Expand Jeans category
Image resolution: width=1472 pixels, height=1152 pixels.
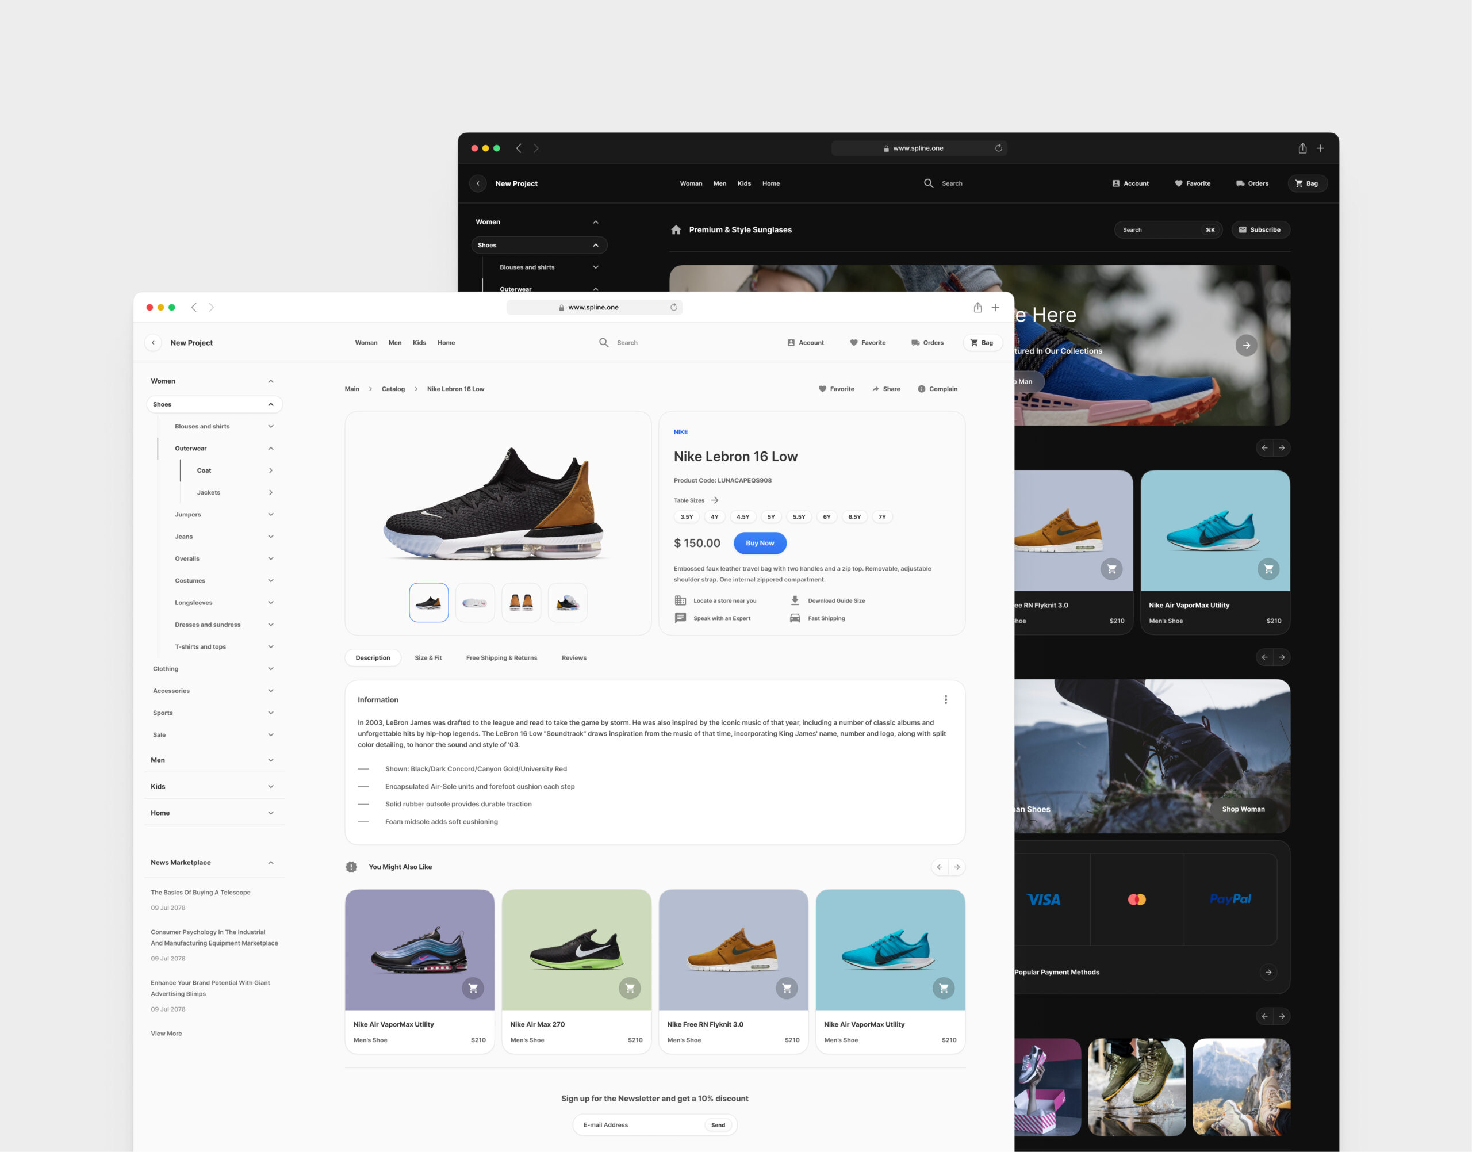point(270,537)
